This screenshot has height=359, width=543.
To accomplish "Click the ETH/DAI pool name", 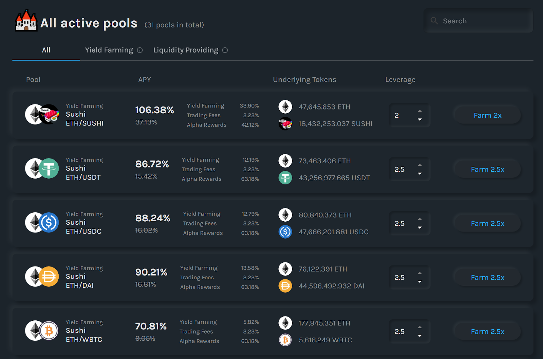I will pos(80,285).
